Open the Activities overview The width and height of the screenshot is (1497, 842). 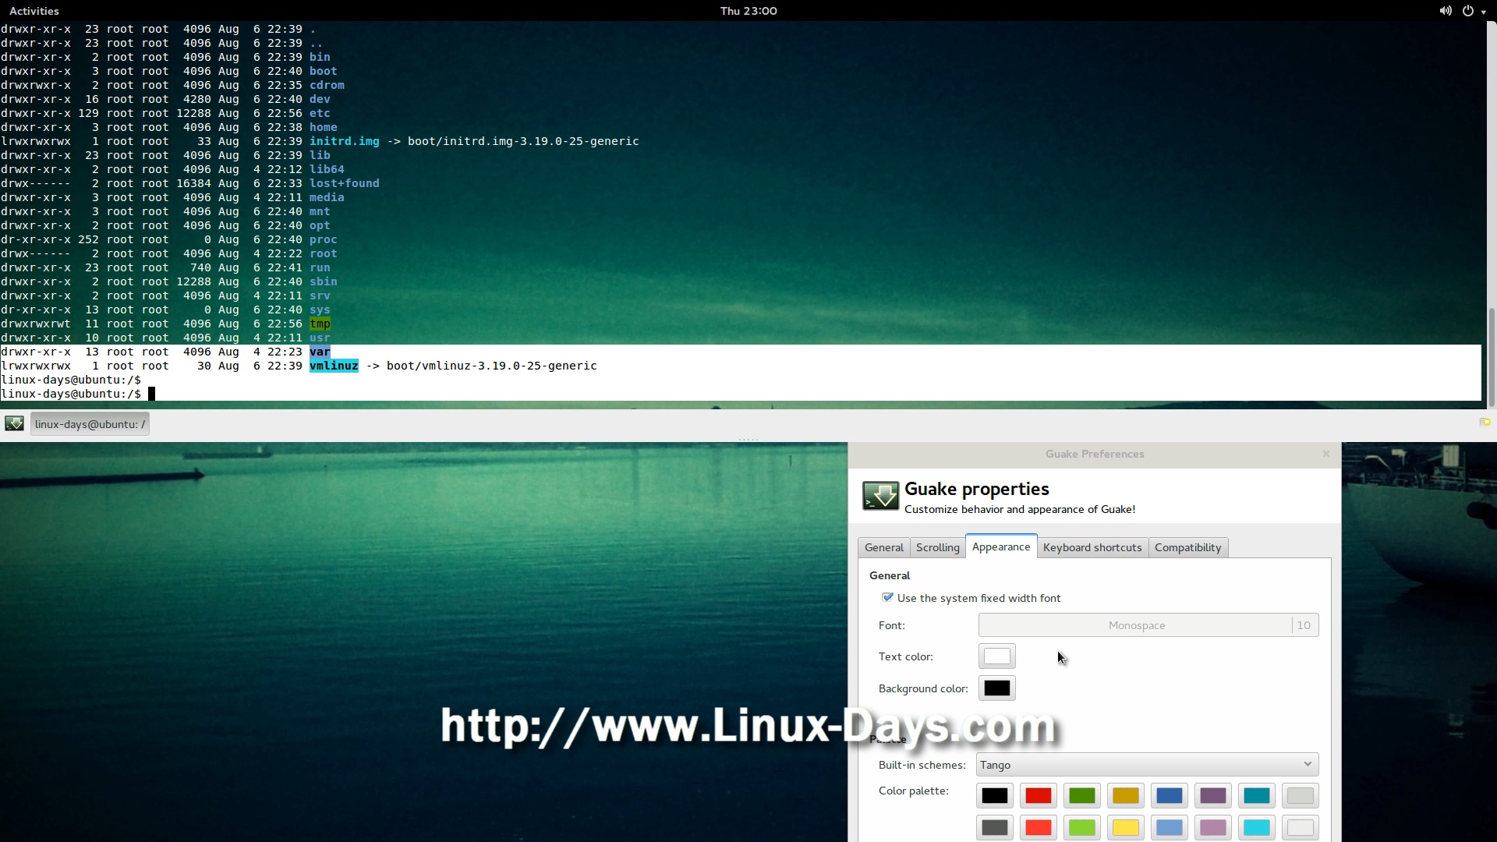tap(34, 11)
